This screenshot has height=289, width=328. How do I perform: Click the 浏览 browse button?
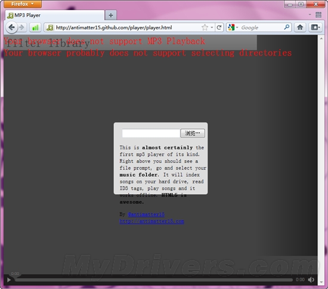coord(193,133)
